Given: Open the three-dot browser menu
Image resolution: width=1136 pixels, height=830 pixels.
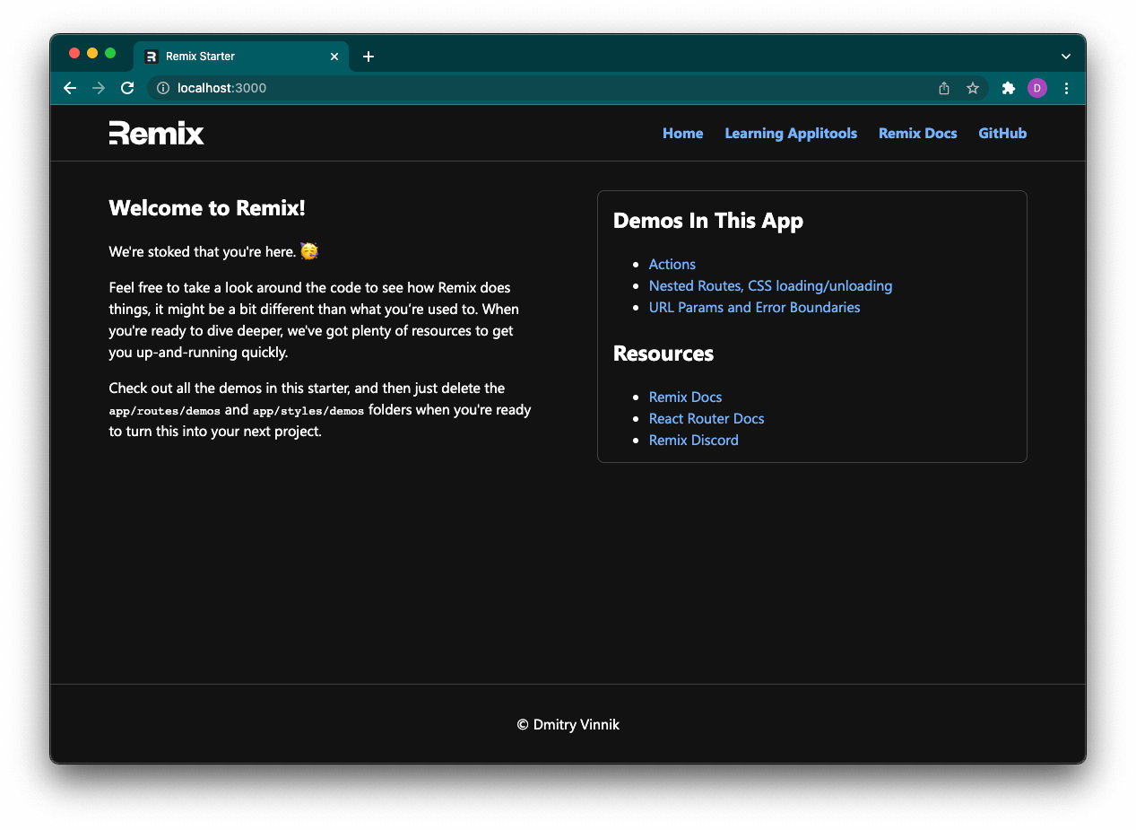Looking at the screenshot, I should tap(1066, 88).
